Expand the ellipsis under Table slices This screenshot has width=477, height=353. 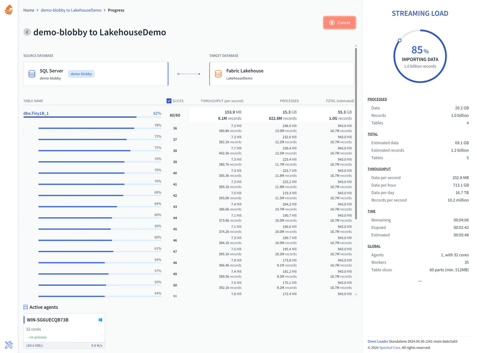420,281
